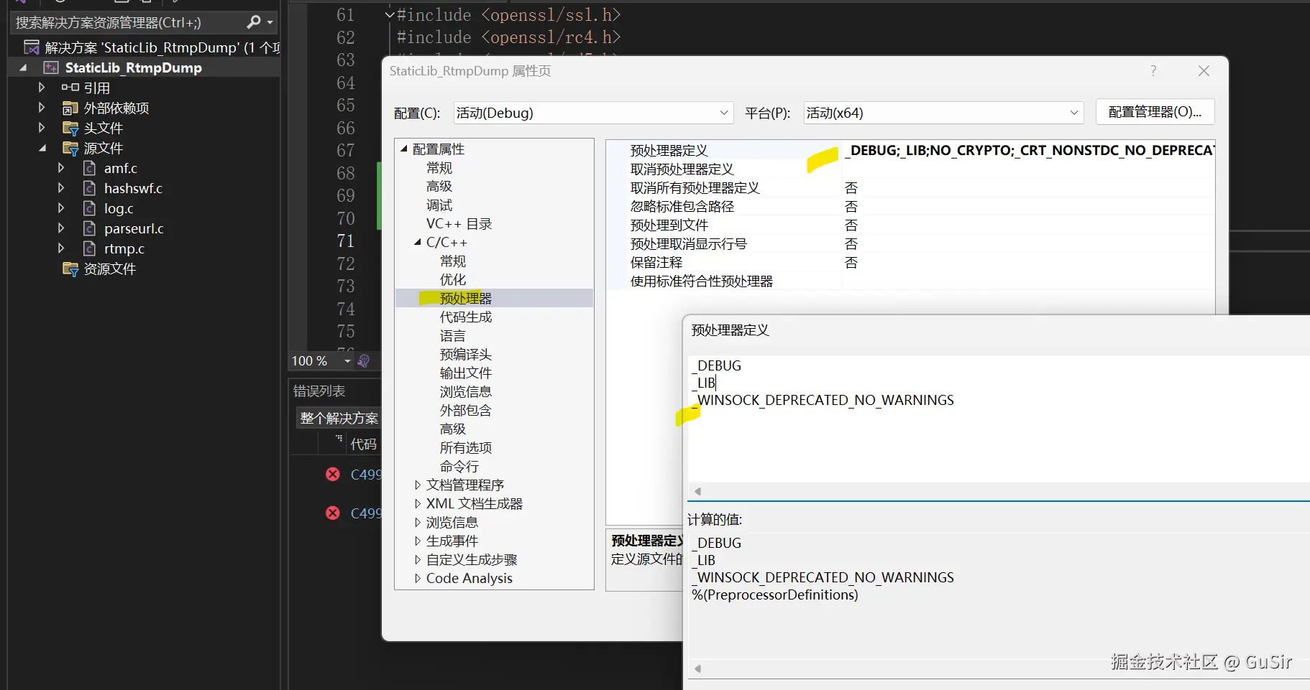Select rtmp.c in Solution Explorer
The height and width of the screenshot is (690, 1310).
coord(124,248)
